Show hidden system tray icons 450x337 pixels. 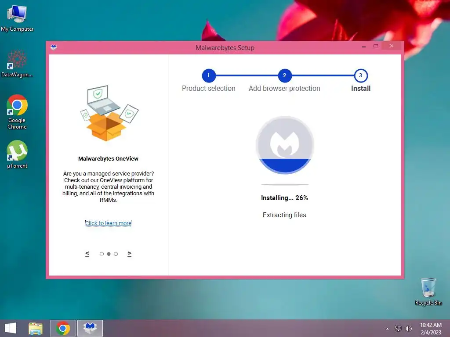click(x=388, y=329)
